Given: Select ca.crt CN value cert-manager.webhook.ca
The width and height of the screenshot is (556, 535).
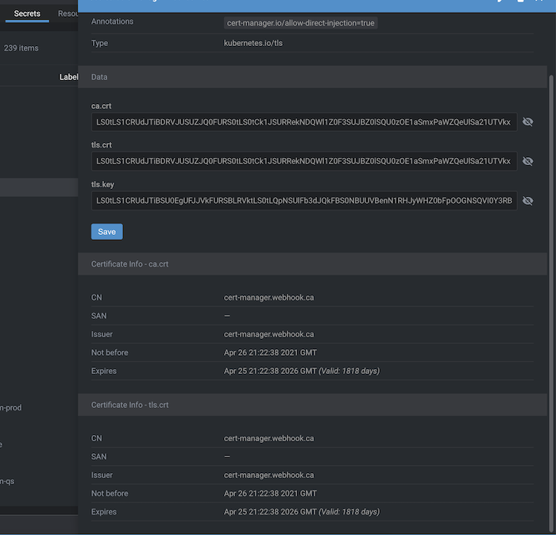Looking at the screenshot, I should point(268,298).
